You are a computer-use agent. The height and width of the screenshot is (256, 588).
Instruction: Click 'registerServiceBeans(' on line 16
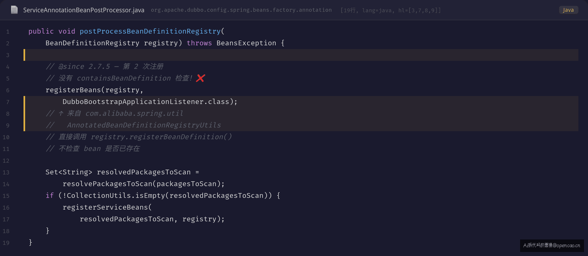pyautogui.click(x=107, y=207)
